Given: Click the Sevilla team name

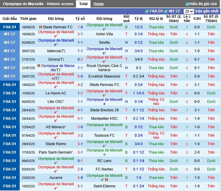Looking at the screenshot, I should coord(104,43).
